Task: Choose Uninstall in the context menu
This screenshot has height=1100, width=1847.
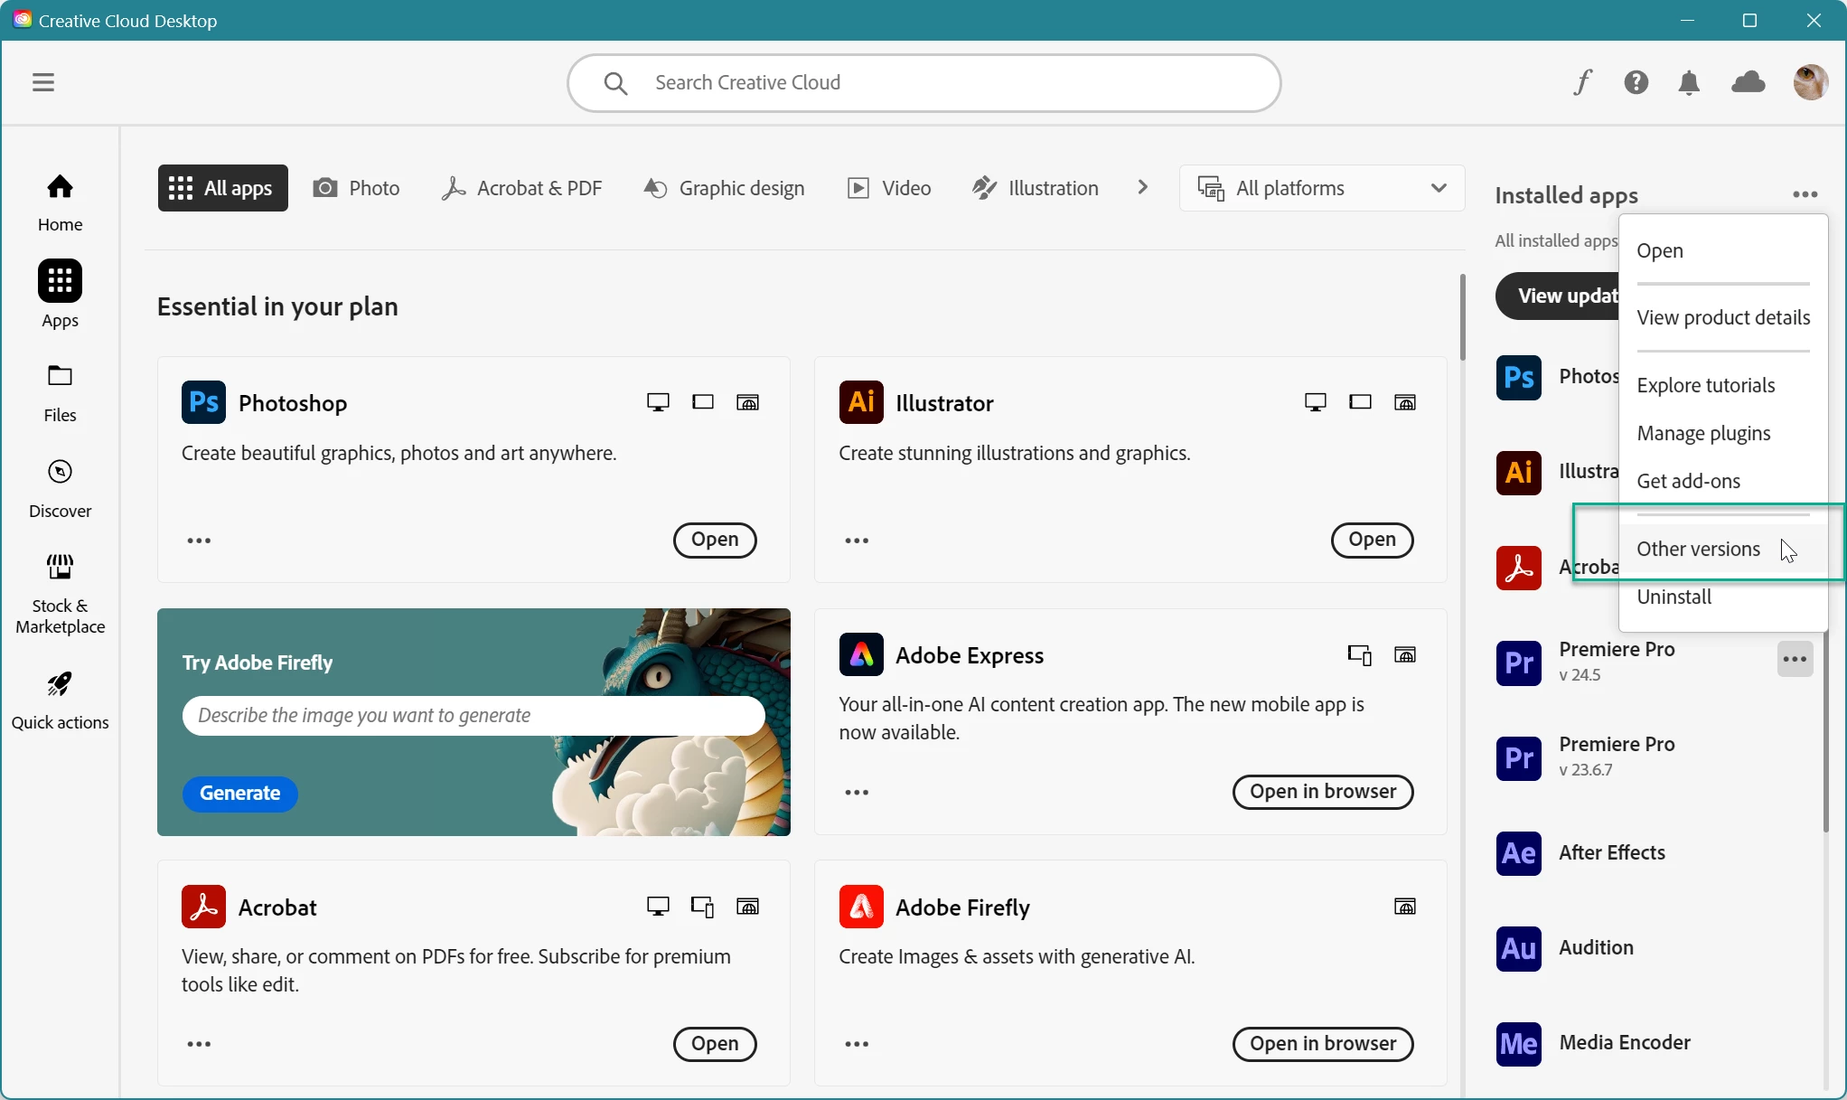Action: (x=1674, y=597)
